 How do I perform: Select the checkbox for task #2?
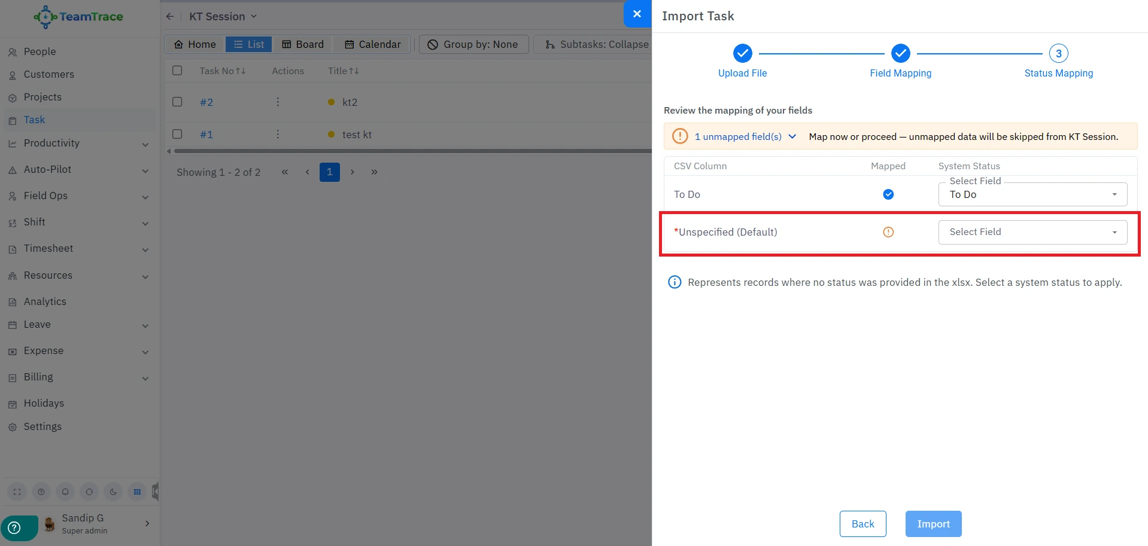(x=177, y=102)
